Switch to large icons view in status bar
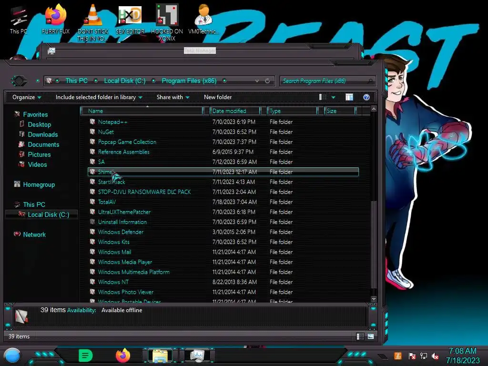Screen dimensions: 488x366 point(371,336)
